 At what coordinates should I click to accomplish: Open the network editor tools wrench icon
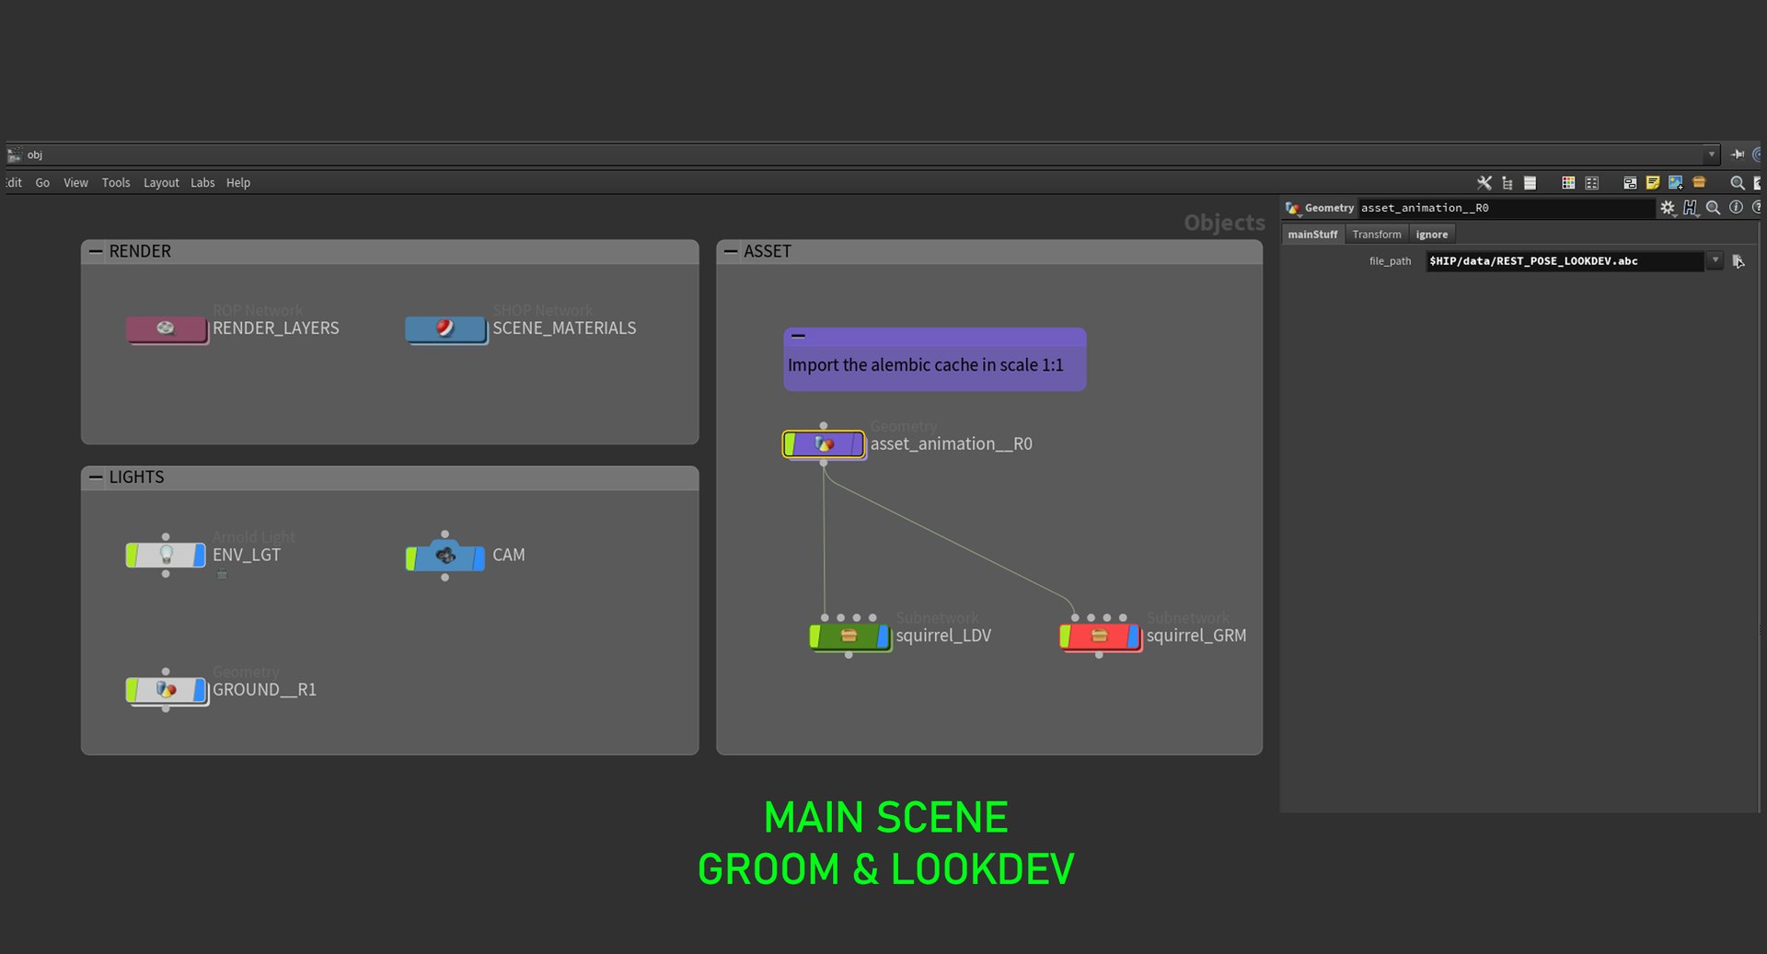pos(1484,183)
